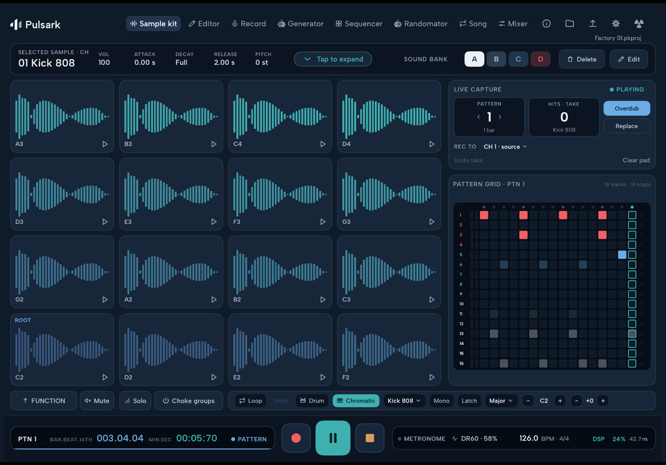666x465 pixels.
Task: Enable Loop mode
Action: click(x=250, y=400)
